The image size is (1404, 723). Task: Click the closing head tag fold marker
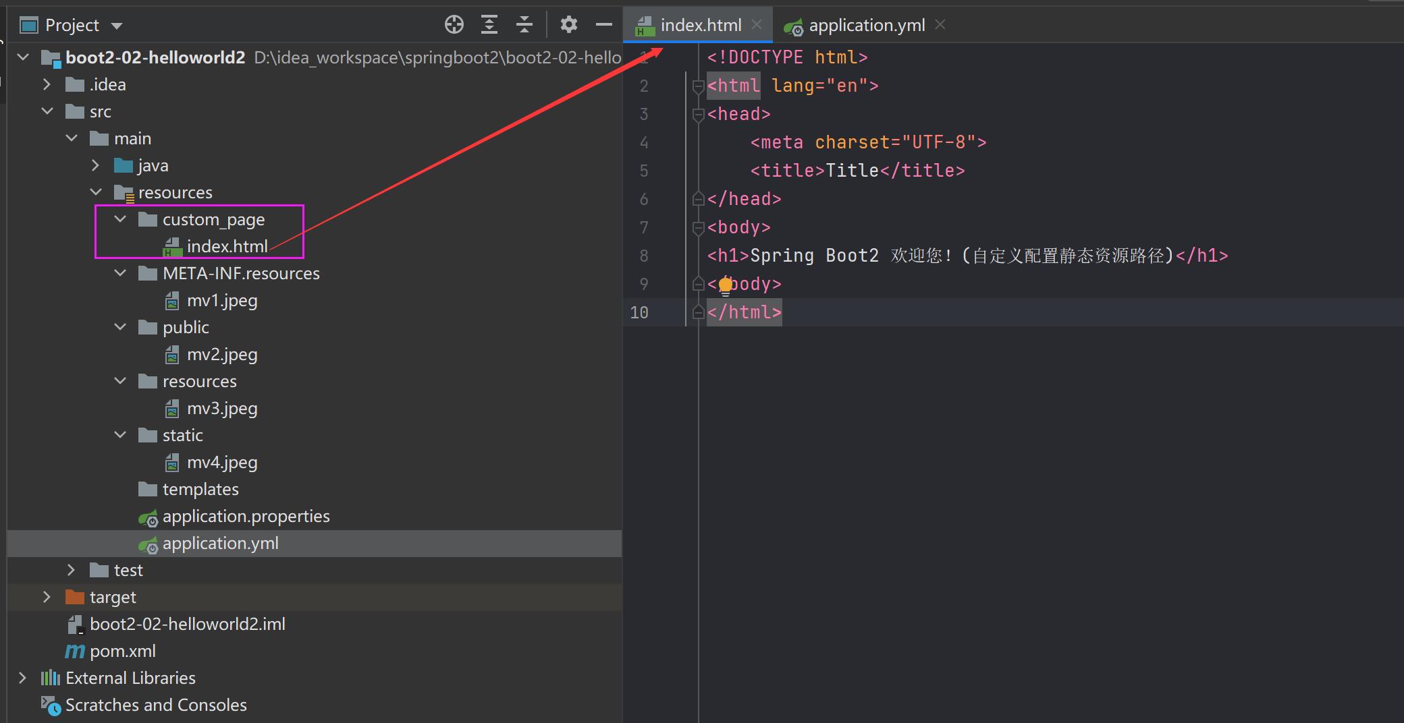699,199
